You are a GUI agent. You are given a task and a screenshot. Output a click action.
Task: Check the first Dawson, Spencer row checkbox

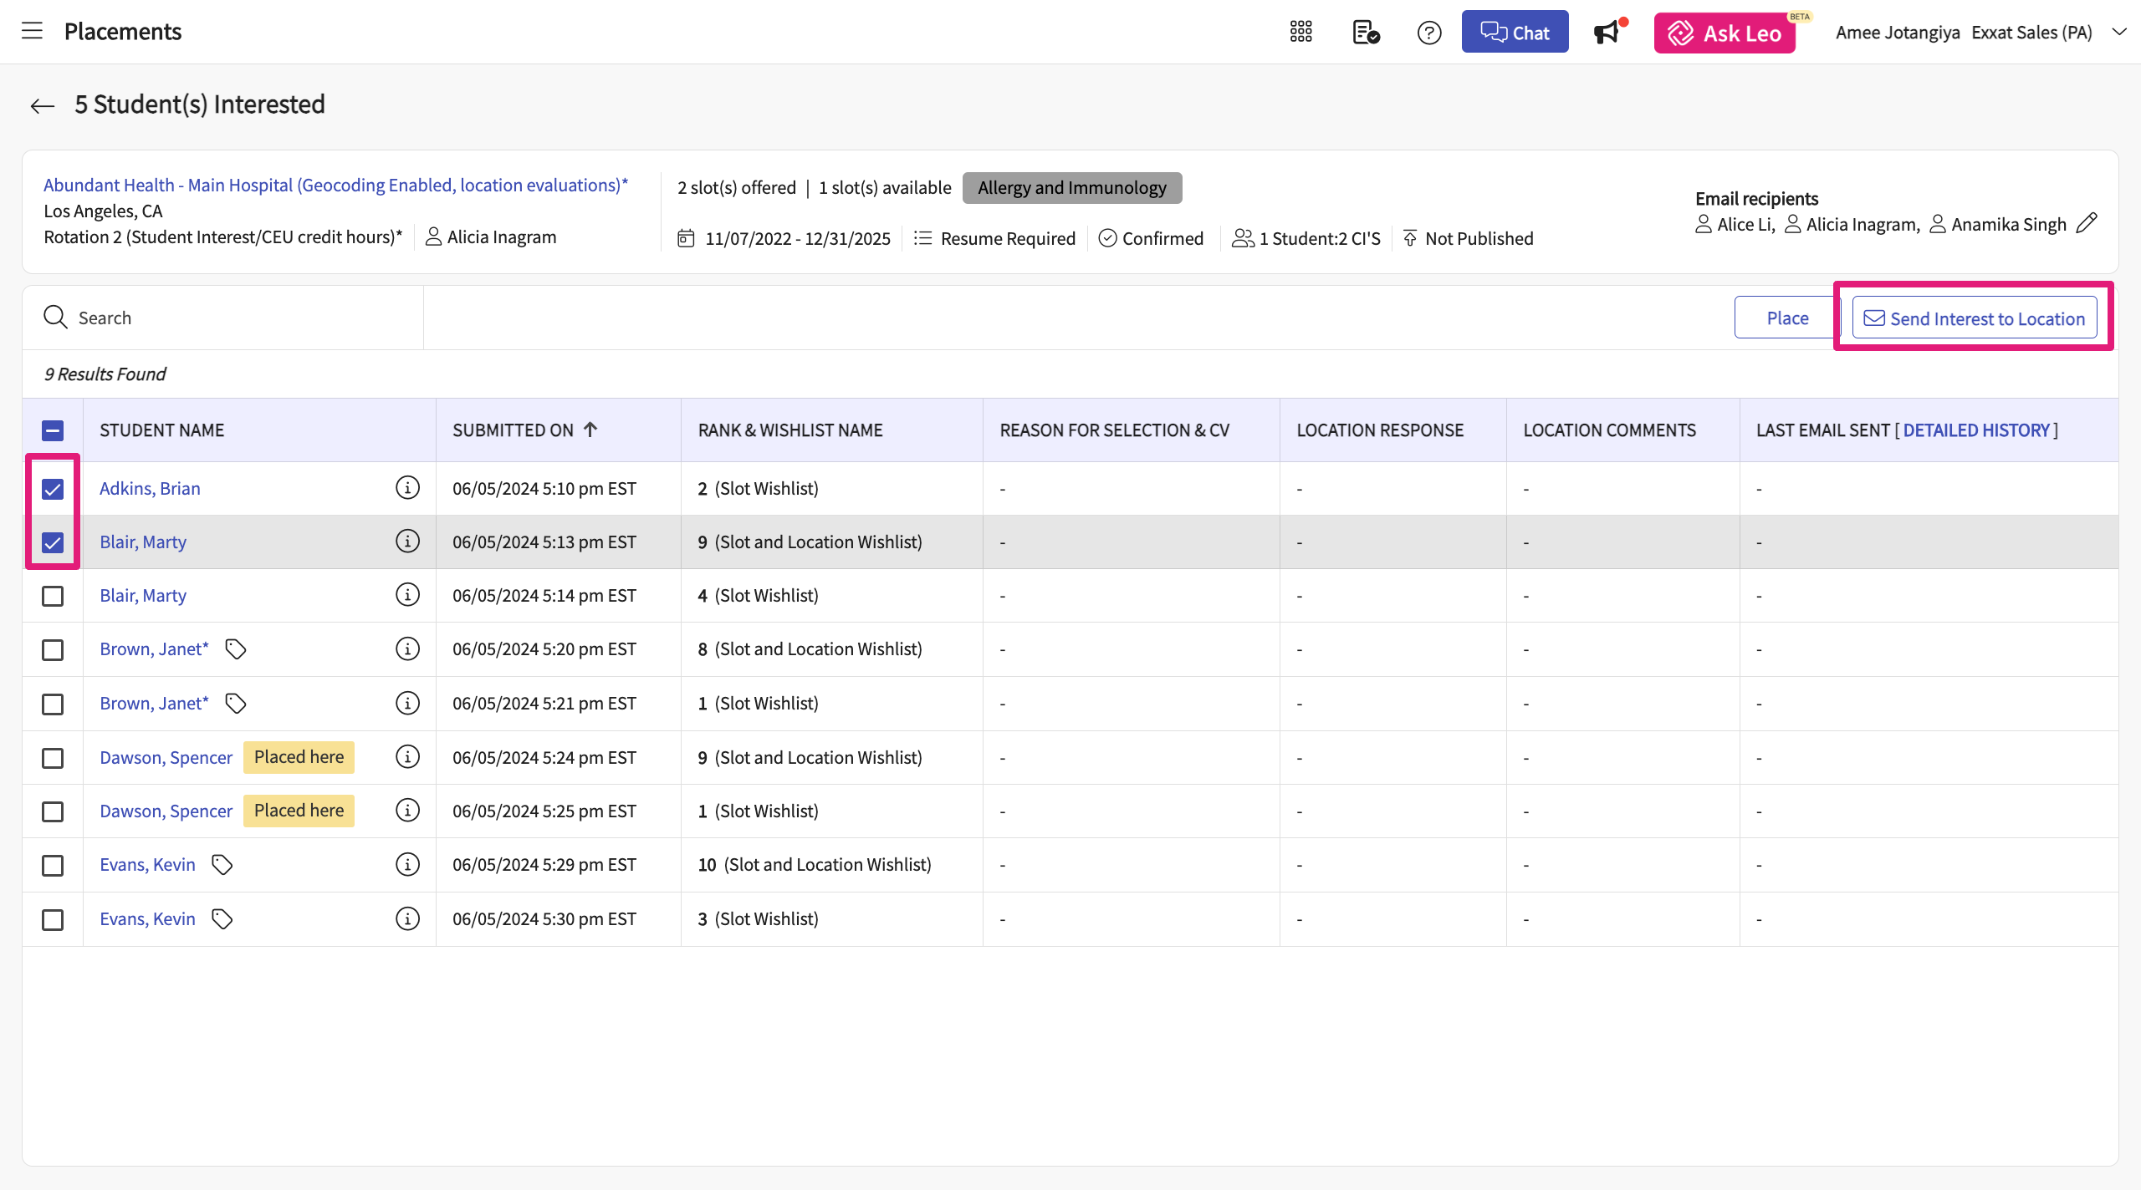[x=53, y=758]
